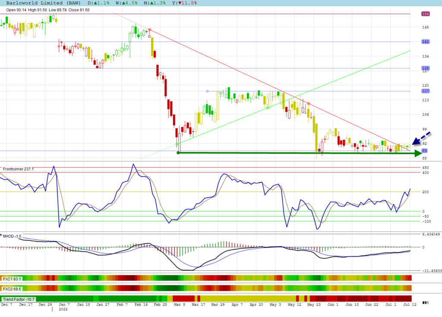Click the 6.434049 MACD axis maximum
The width and height of the screenshot is (442, 317).
pyautogui.click(x=431, y=235)
